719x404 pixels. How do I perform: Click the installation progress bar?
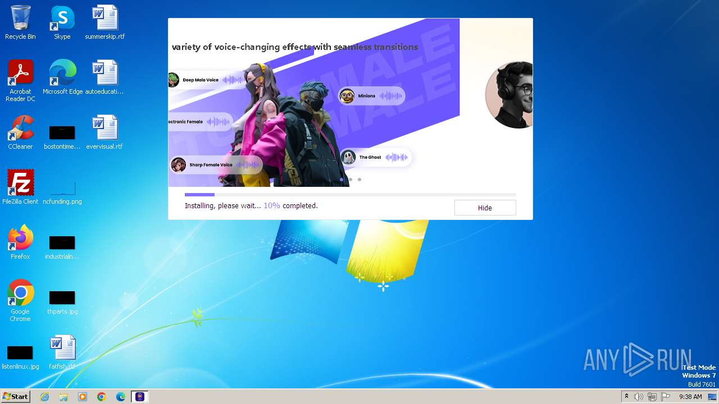350,195
